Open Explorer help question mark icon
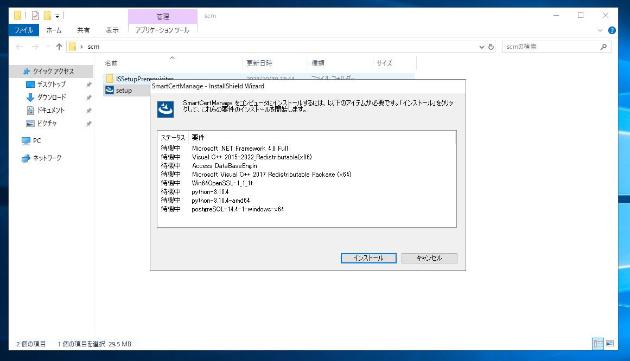 point(612,30)
